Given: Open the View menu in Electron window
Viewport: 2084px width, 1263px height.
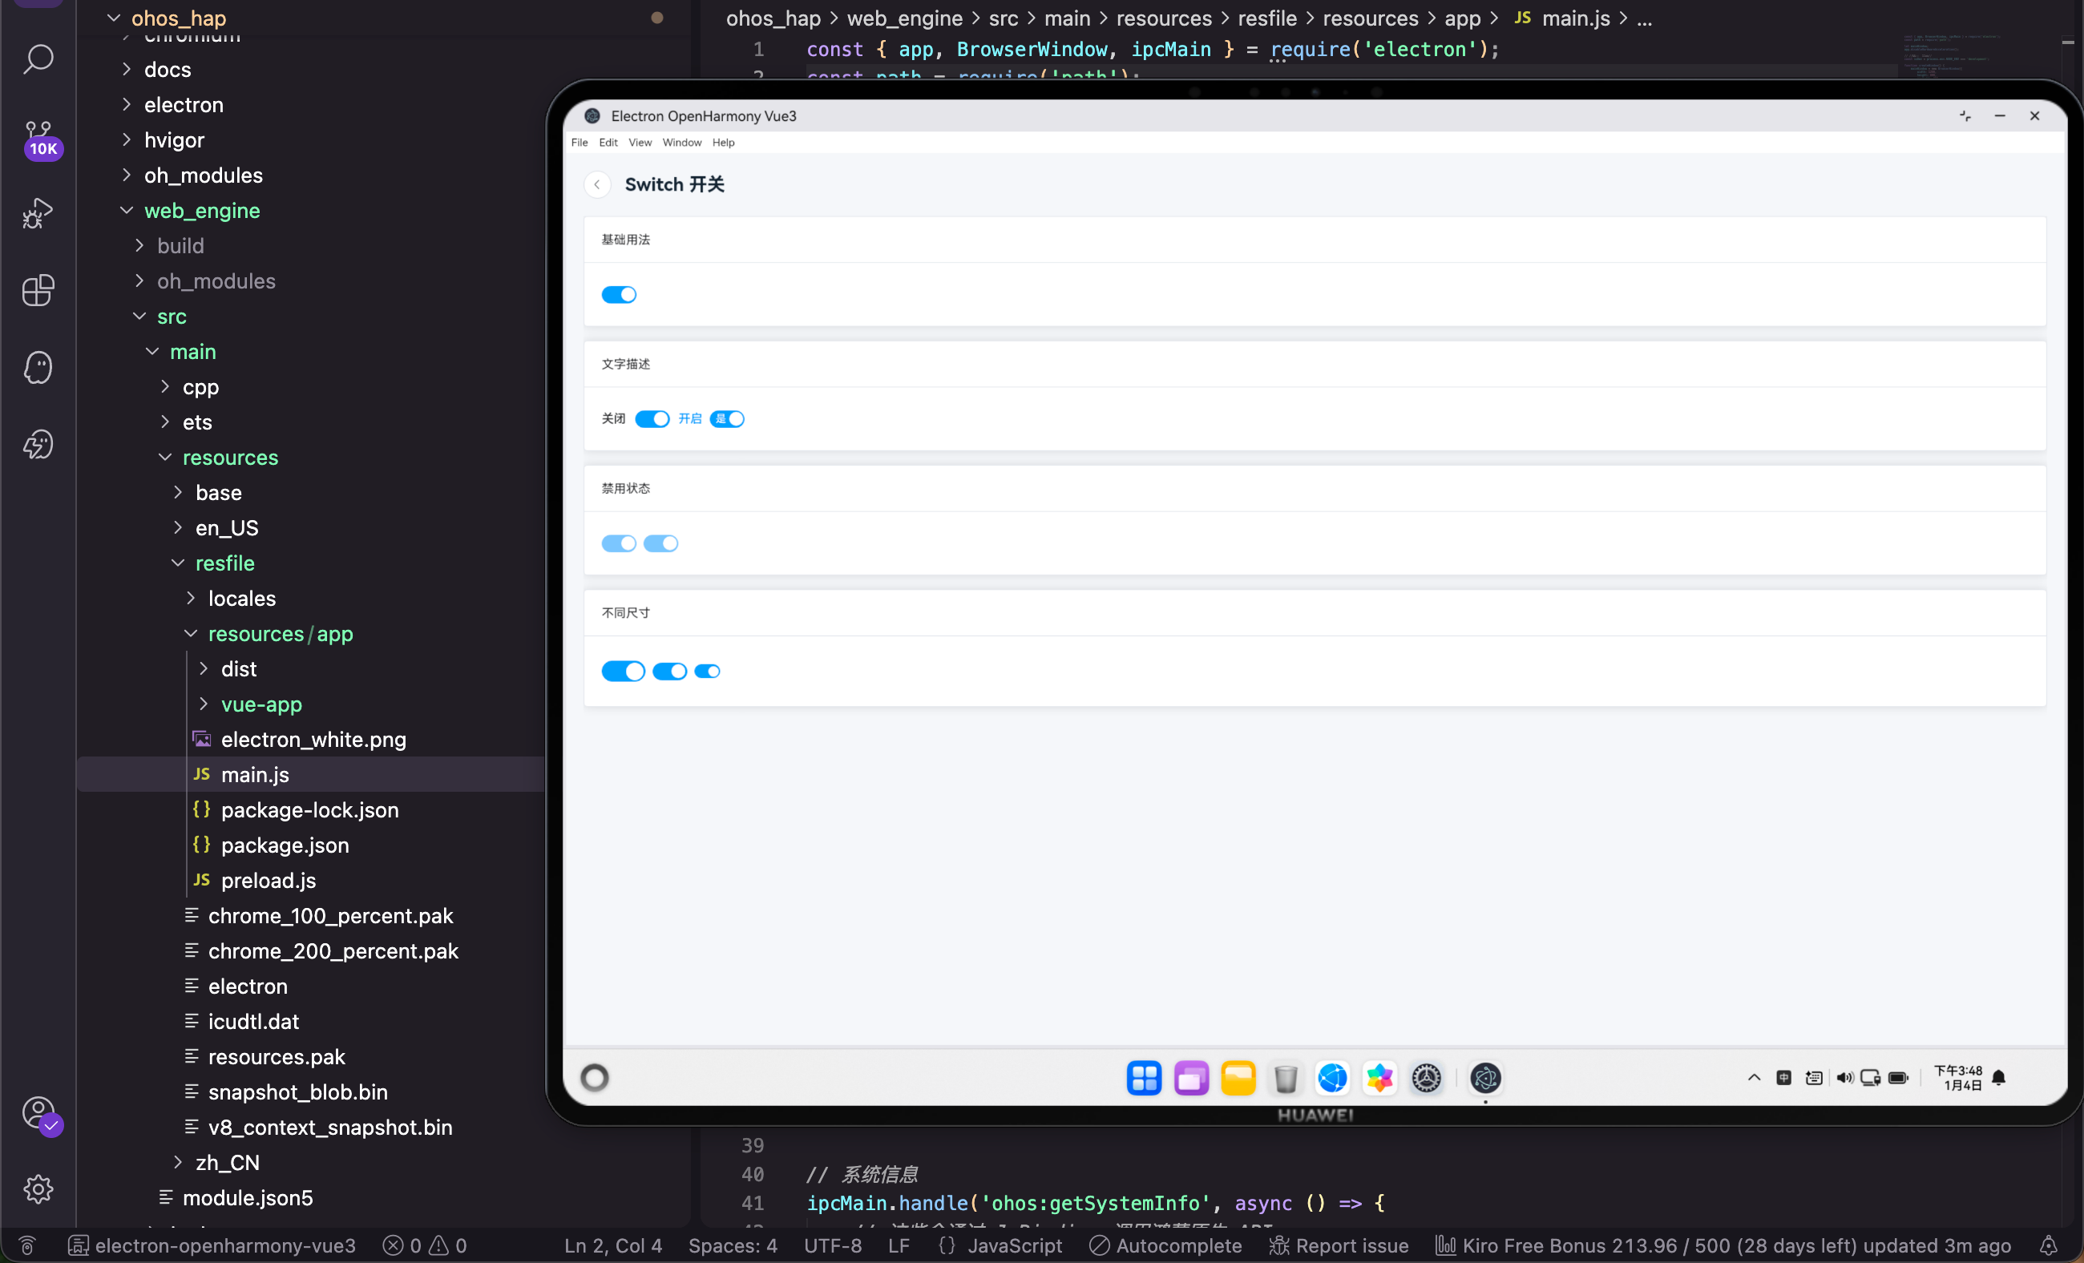Looking at the screenshot, I should (x=640, y=142).
